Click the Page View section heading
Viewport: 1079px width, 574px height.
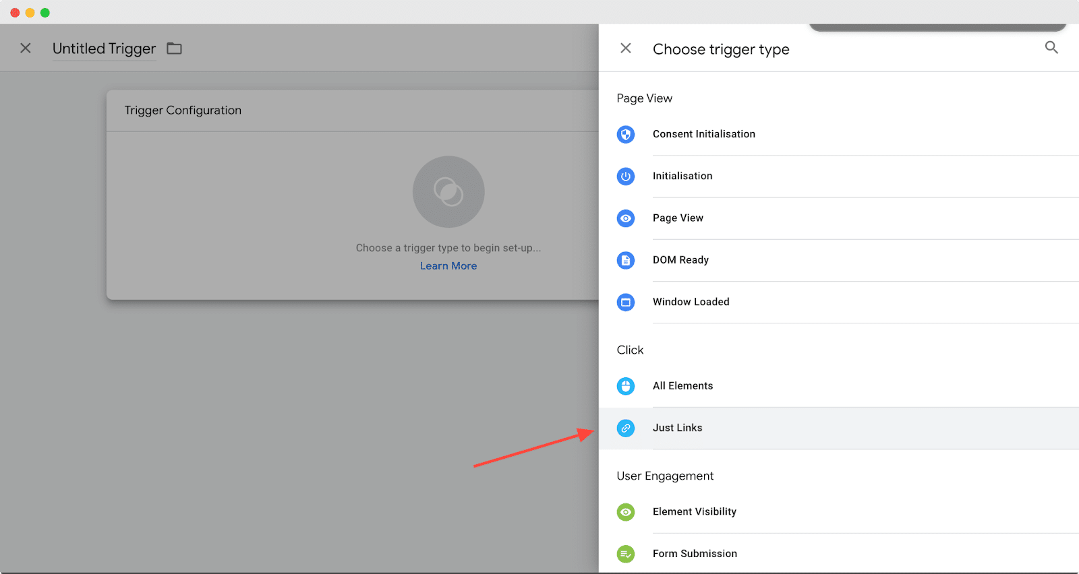coord(645,98)
